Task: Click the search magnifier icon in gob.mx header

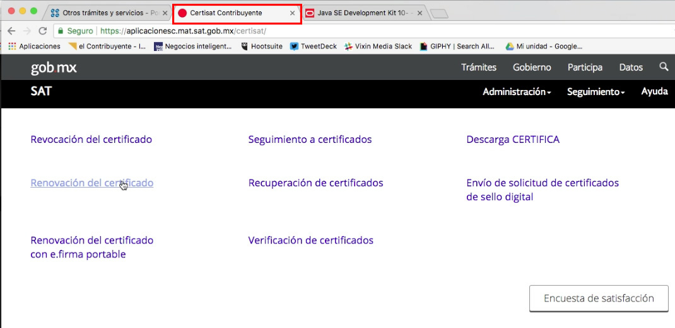Action: (663, 67)
